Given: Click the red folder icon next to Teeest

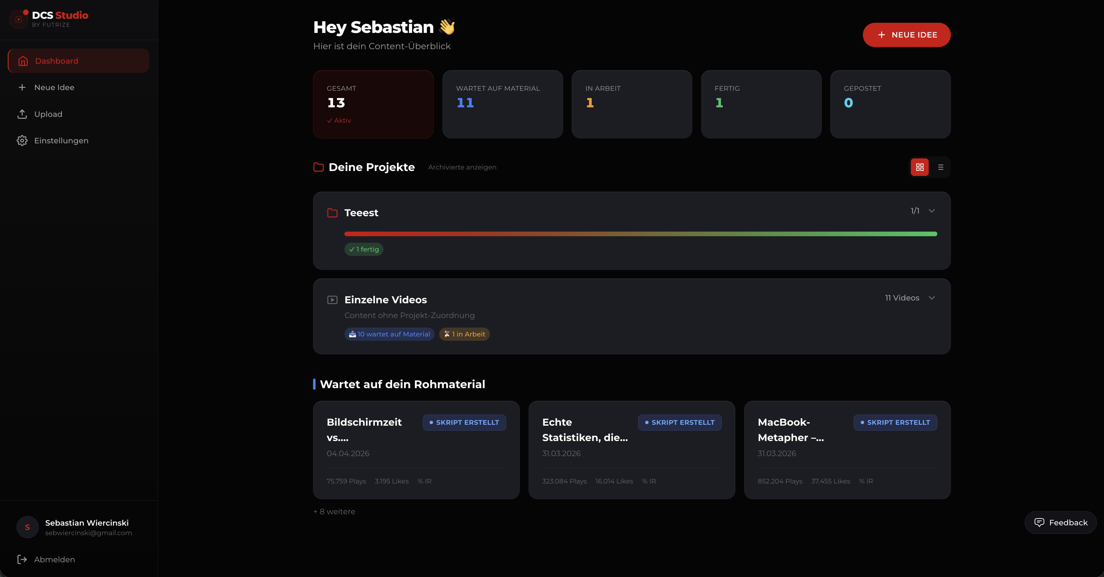Looking at the screenshot, I should [332, 213].
